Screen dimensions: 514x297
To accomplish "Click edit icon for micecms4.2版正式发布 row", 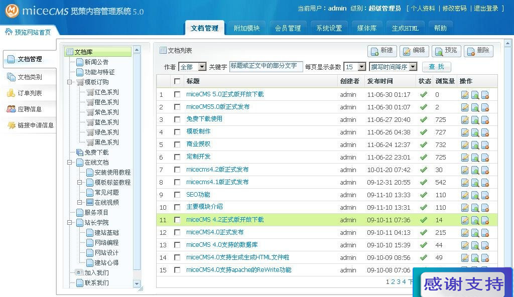I will tap(465, 170).
